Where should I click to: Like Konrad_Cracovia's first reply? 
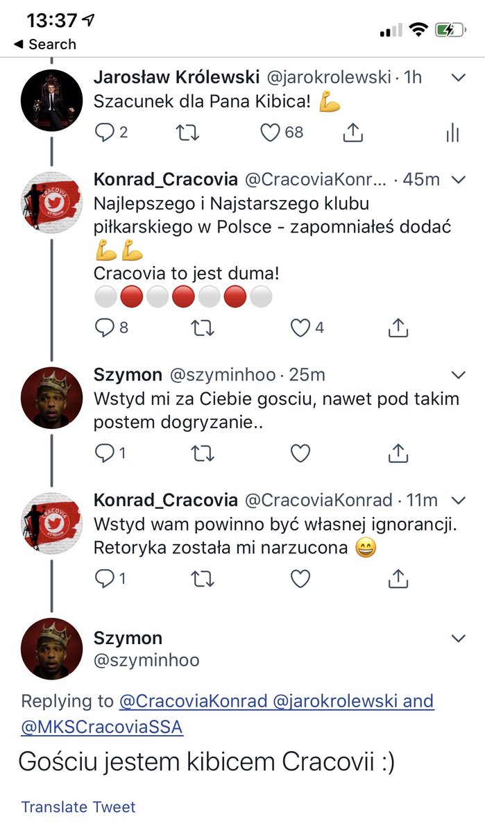pyautogui.click(x=300, y=327)
